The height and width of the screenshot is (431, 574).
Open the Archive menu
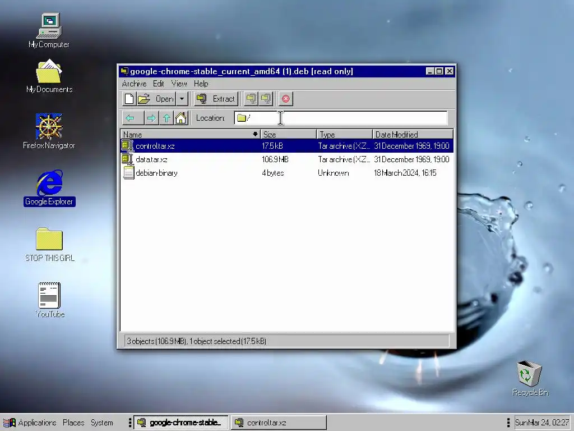[134, 84]
